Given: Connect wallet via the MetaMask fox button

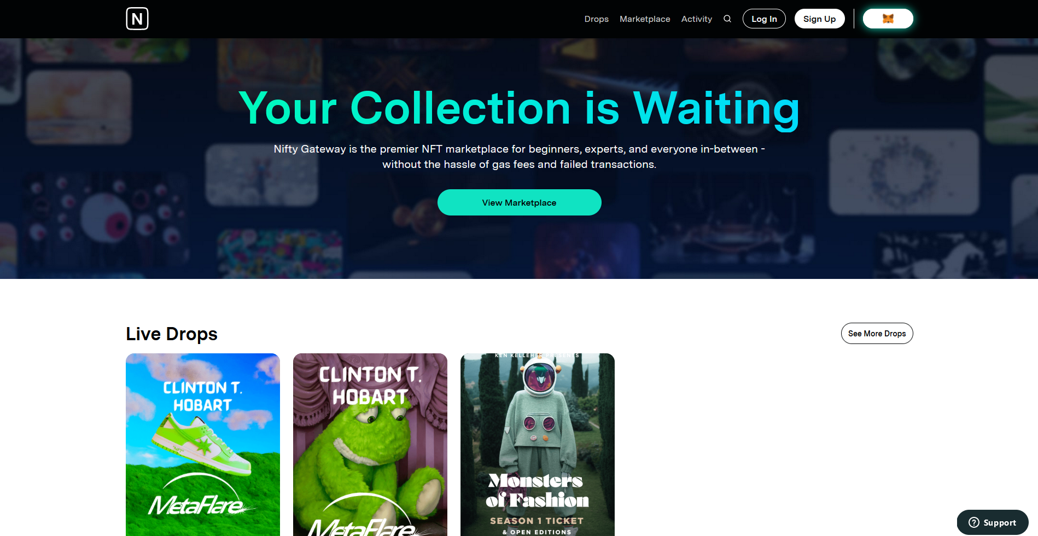Looking at the screenshot, I should [888, 19].
